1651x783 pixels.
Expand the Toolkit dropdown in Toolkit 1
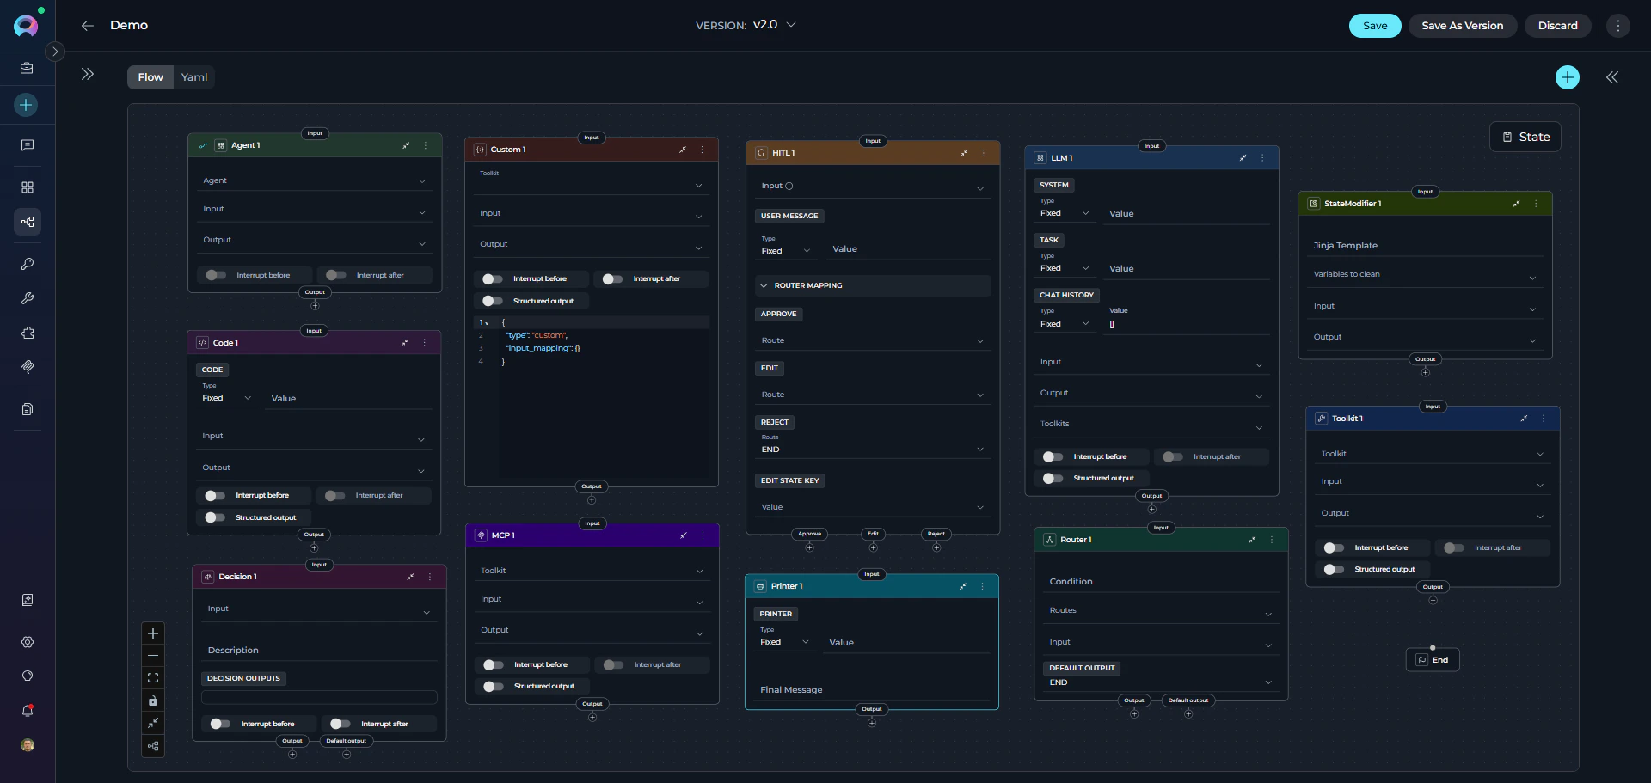tap(1433, 454)
